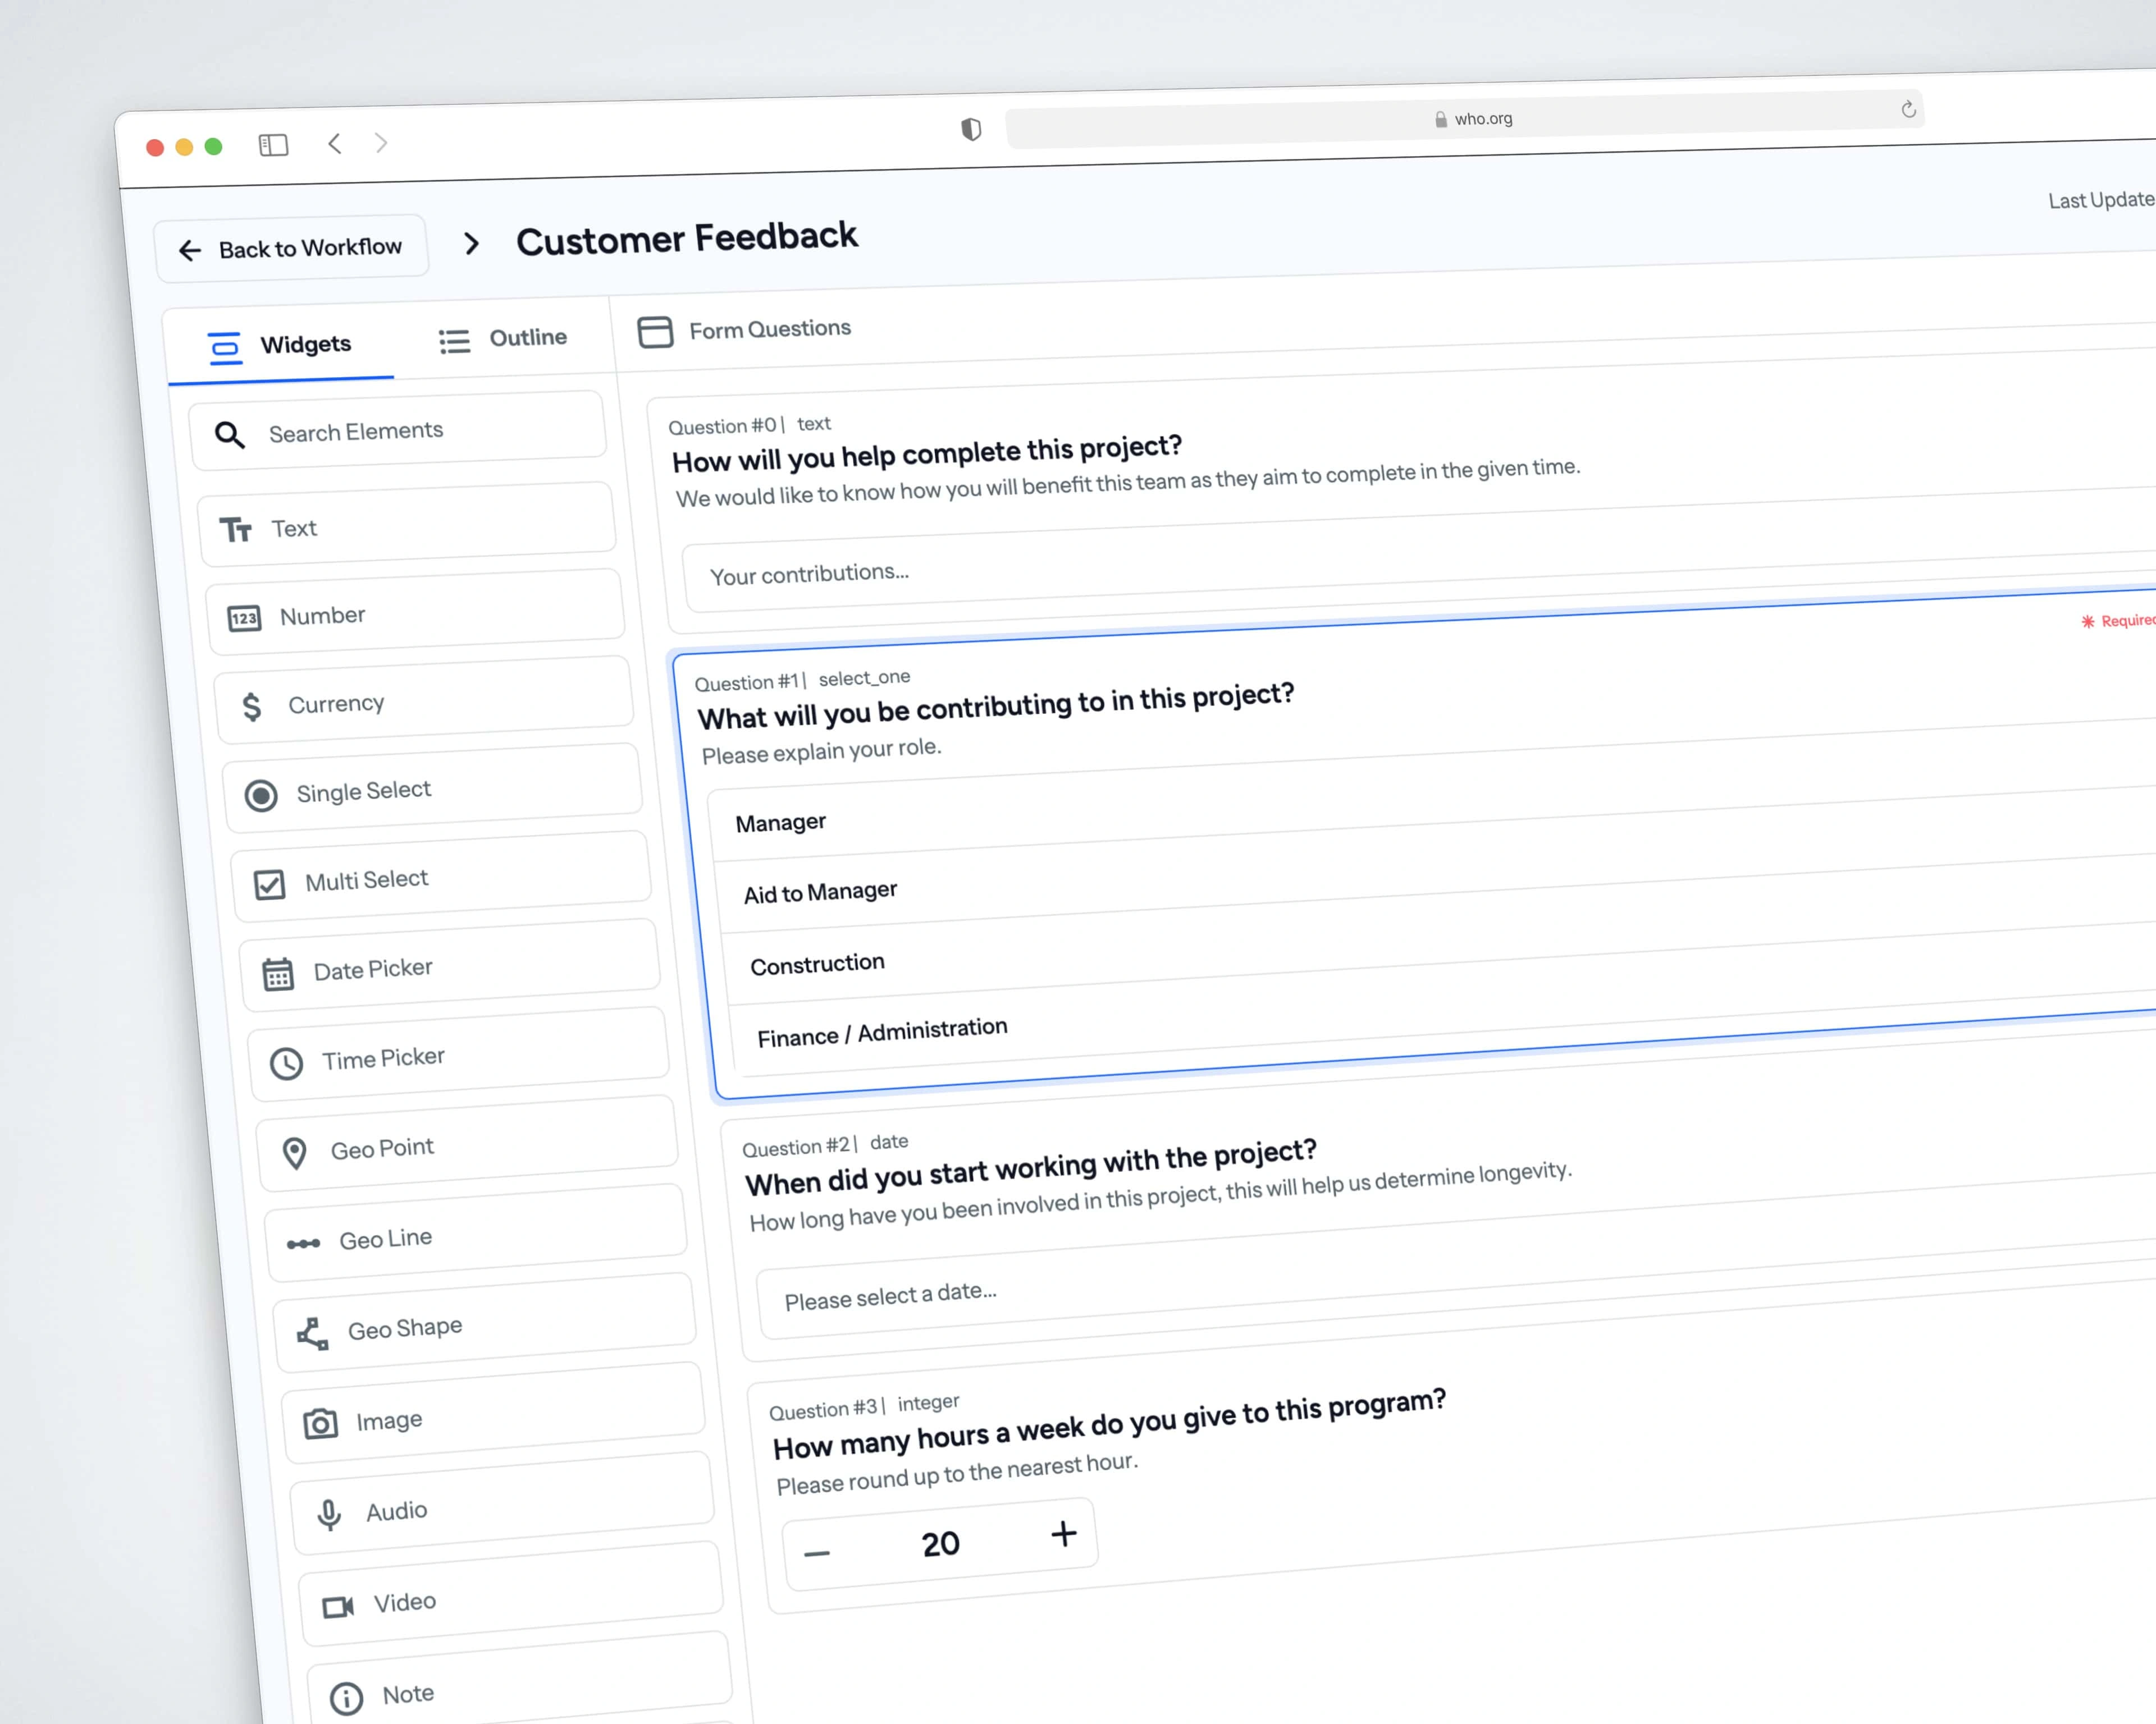Screen dimensions: 2156x1724
Task: Choose the Video camera icon
Action: click(x=338, y=1606)
